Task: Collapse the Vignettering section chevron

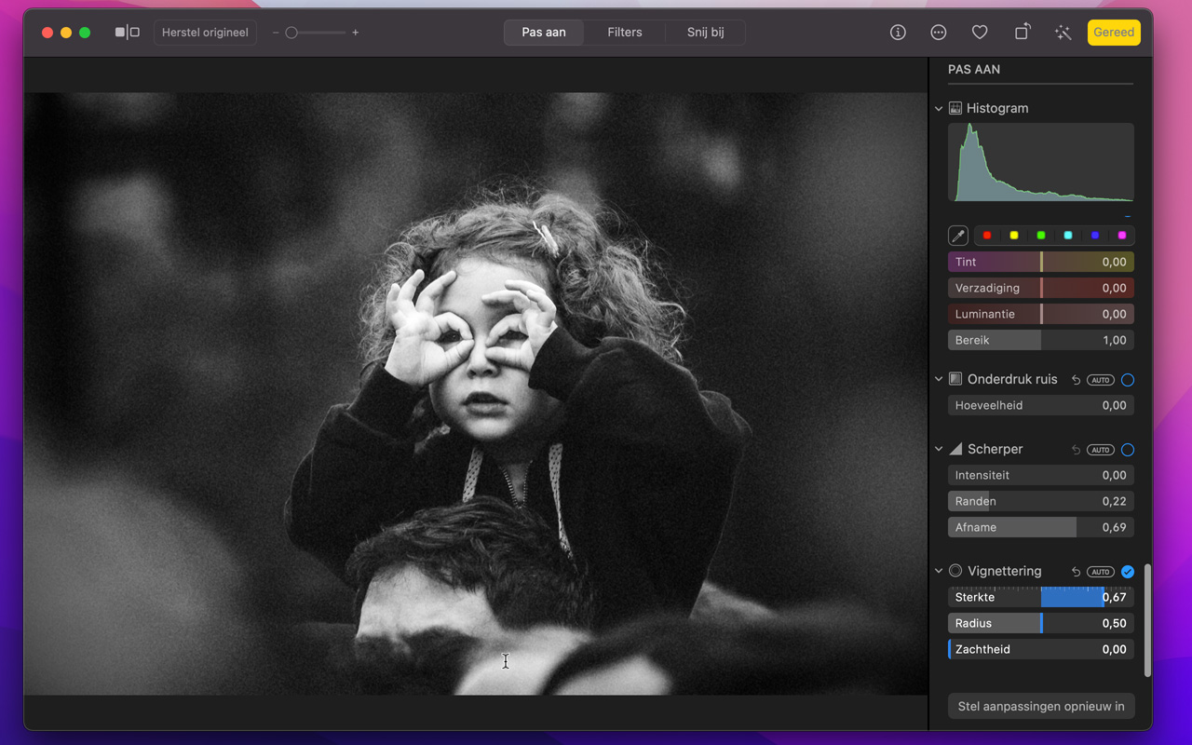Action: [x=939, y=572]
